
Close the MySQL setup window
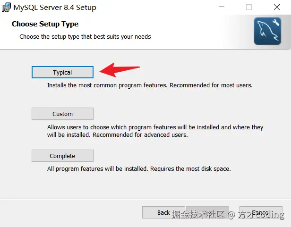click(x=276, y=7)
